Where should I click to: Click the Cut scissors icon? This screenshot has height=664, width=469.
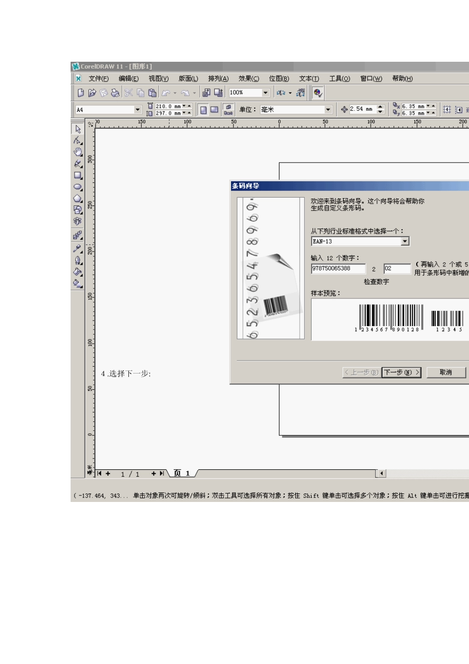click(129, 93)
